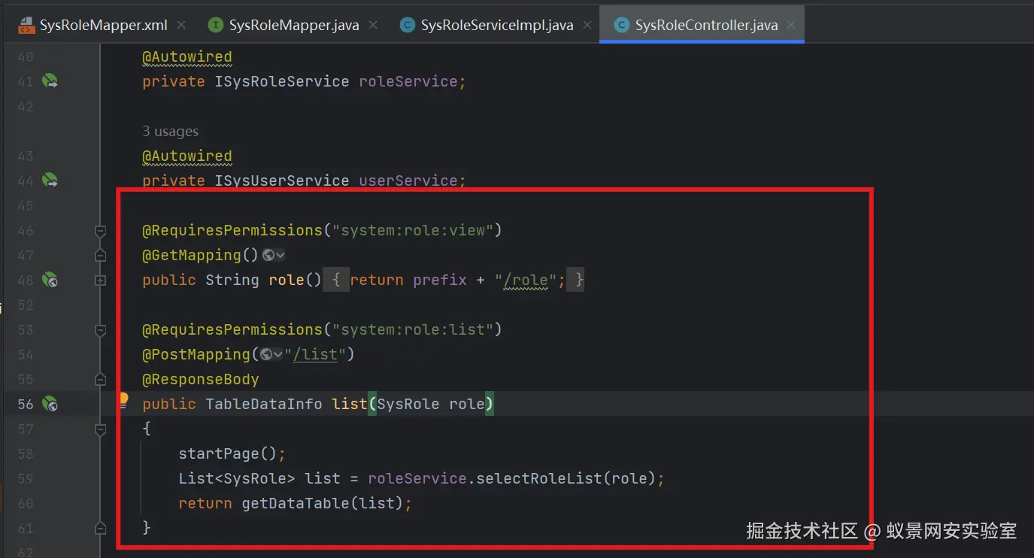
Task: Click the "3 usages" hint link
Action: 171,132
